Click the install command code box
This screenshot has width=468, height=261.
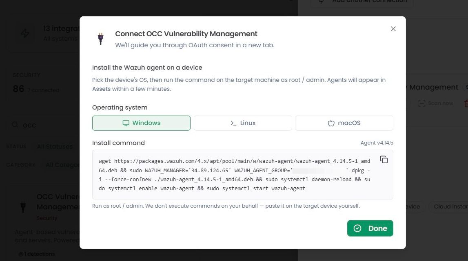tap(243, 175)
